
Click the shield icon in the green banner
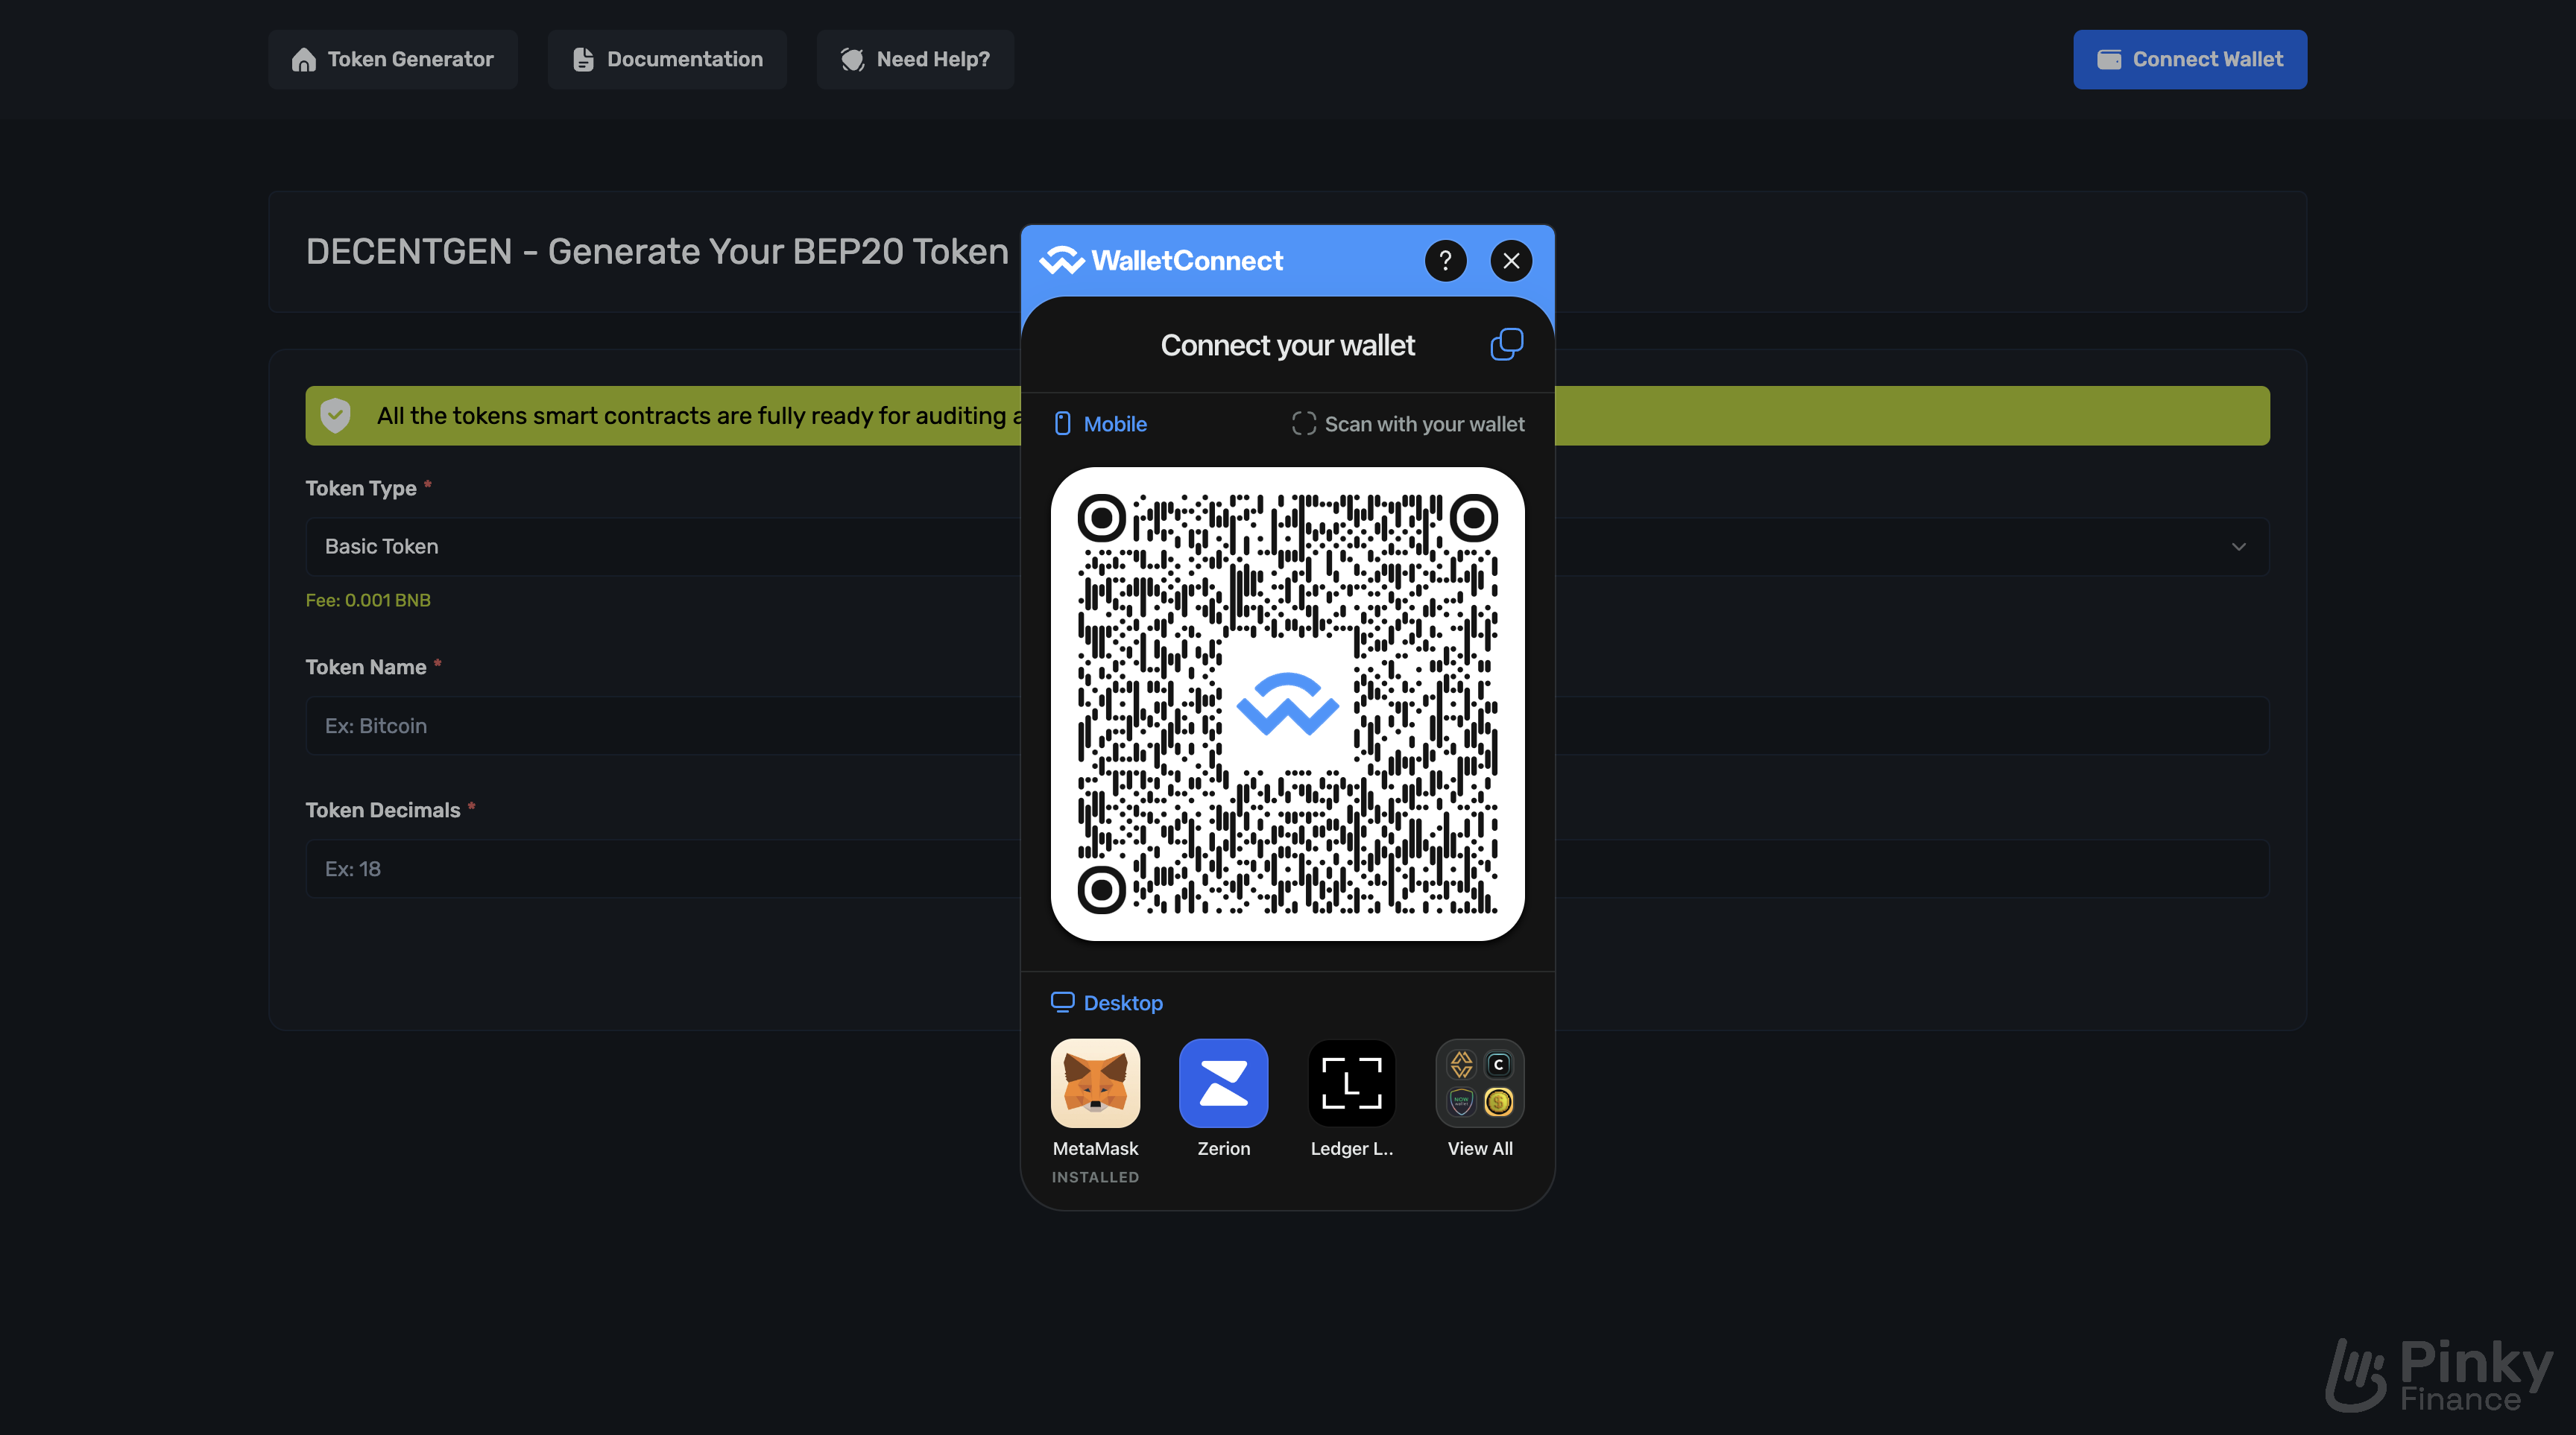coord(335,415)
